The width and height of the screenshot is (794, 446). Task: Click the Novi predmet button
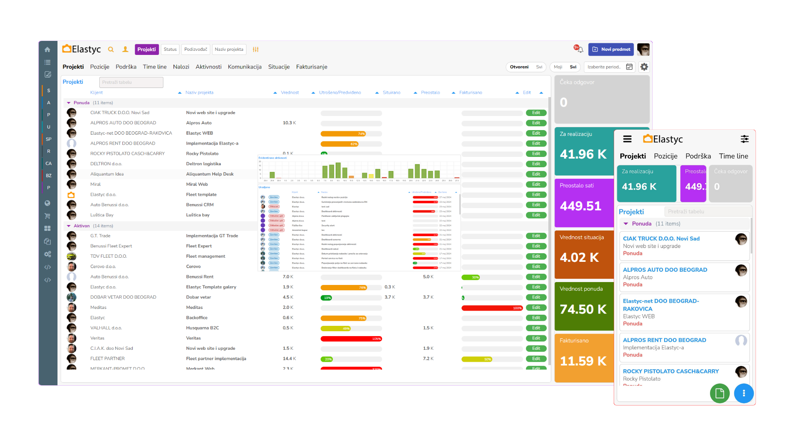(x=611, y=50)
